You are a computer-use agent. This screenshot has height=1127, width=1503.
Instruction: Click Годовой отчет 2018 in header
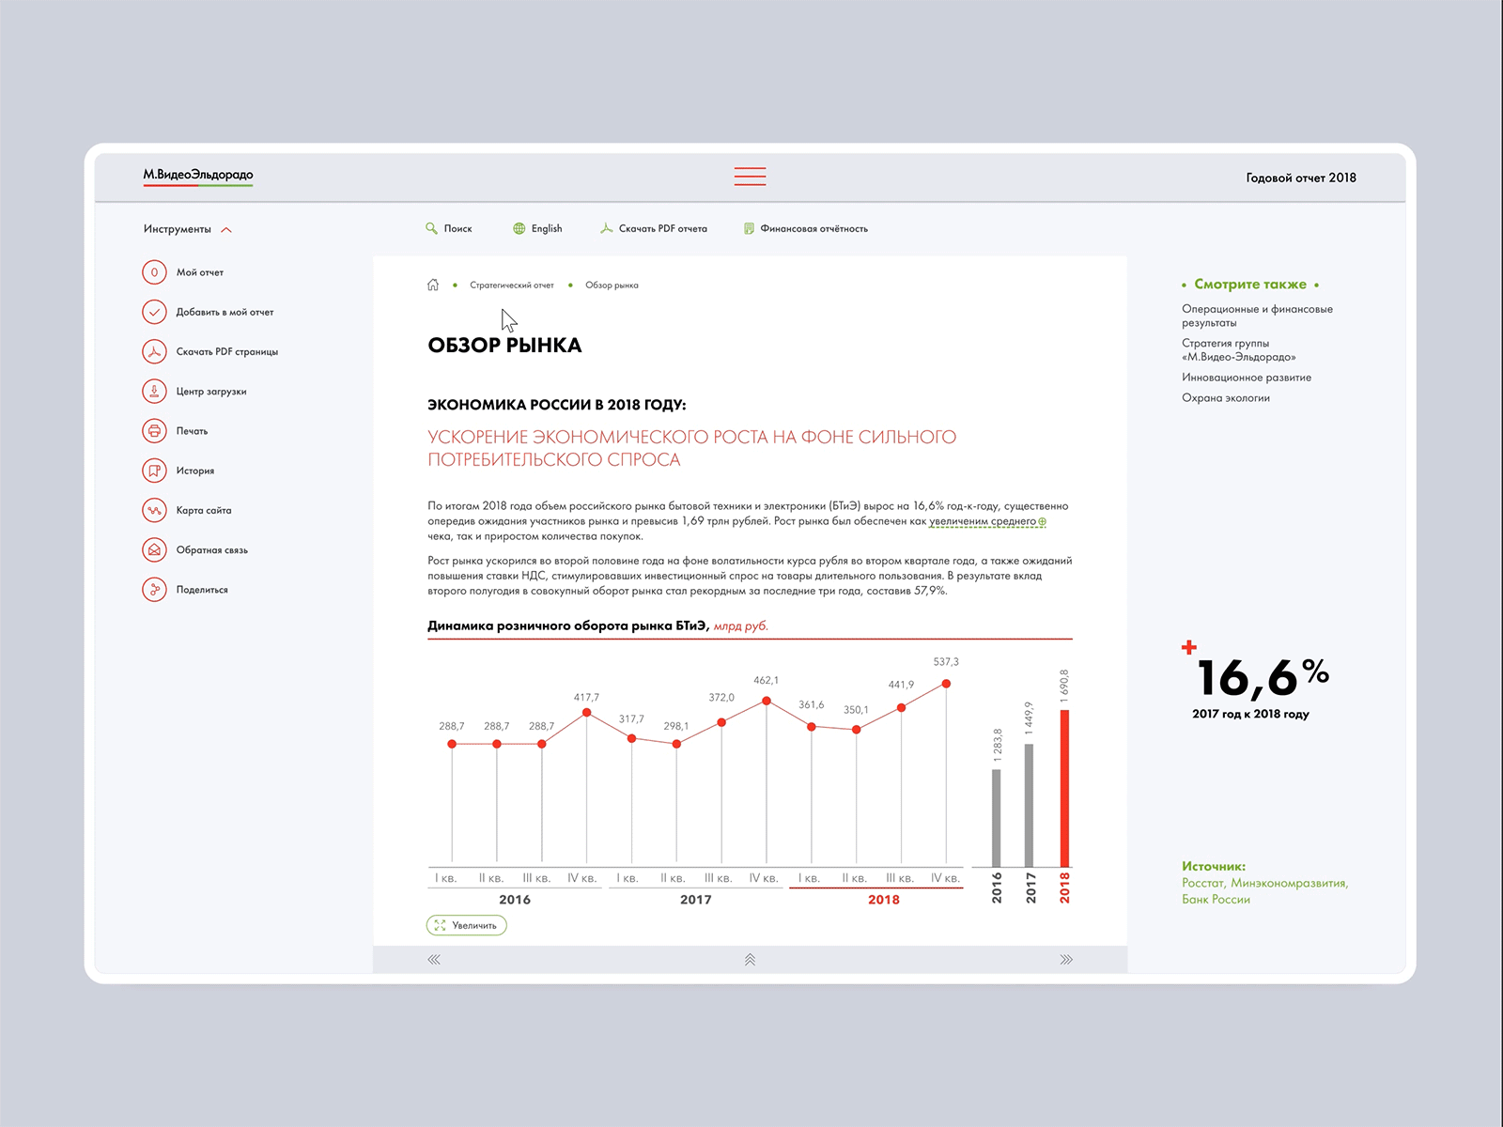coord(1300,177)
